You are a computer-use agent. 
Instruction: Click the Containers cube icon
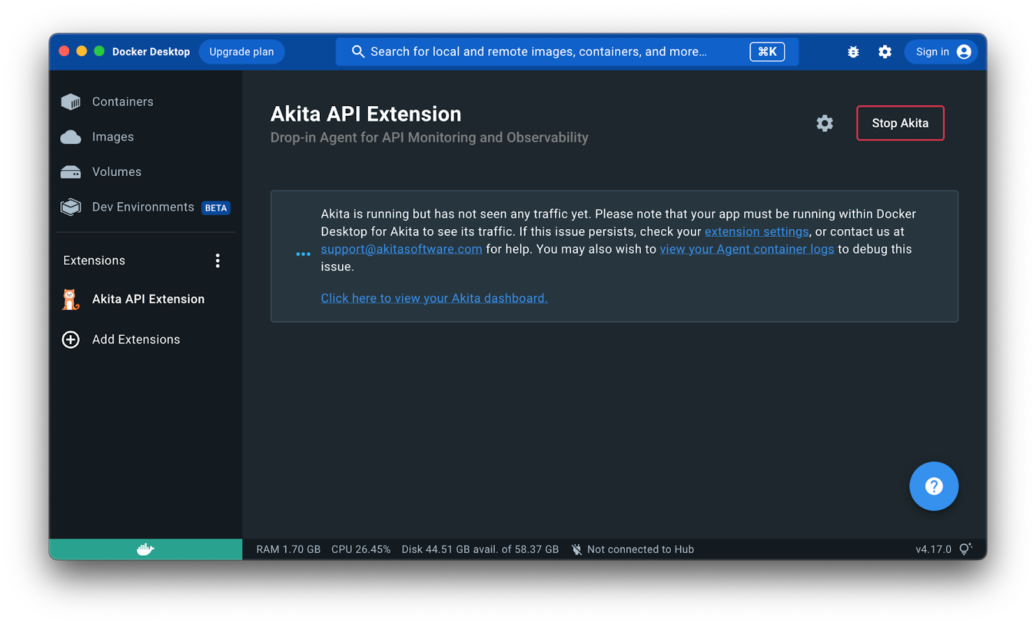point(71,102)
